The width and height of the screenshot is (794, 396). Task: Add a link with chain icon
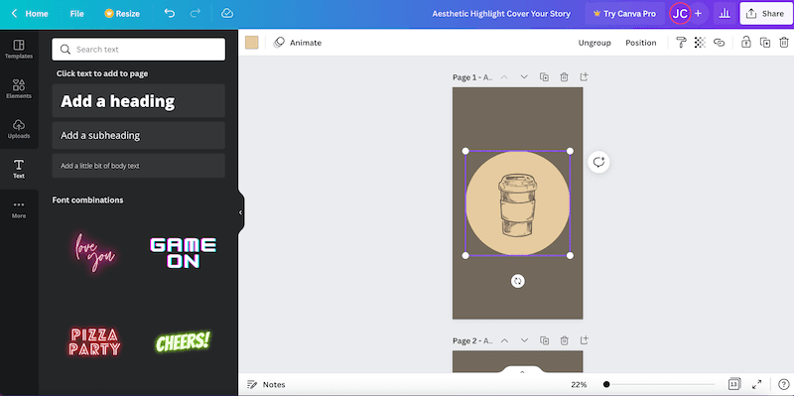click(719, 43)
